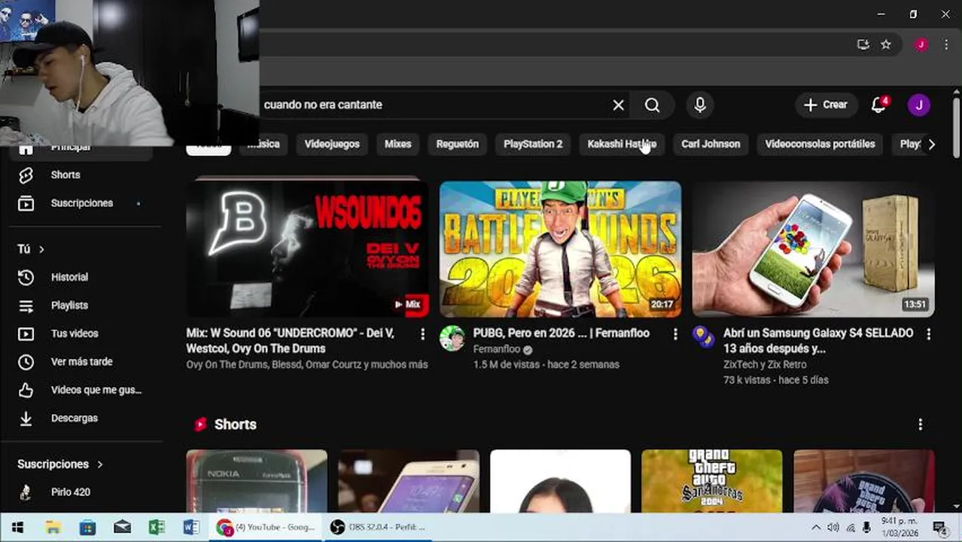Open Excel from the taskbar
The image size is (962, 542).
pos(157,528)
